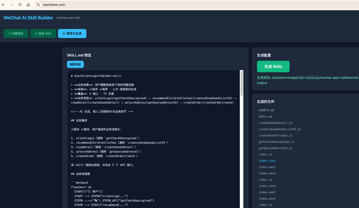Select createJdvopGoodsListV3.js file
Screen dimensions: 359x208
[x=280, y=129]
